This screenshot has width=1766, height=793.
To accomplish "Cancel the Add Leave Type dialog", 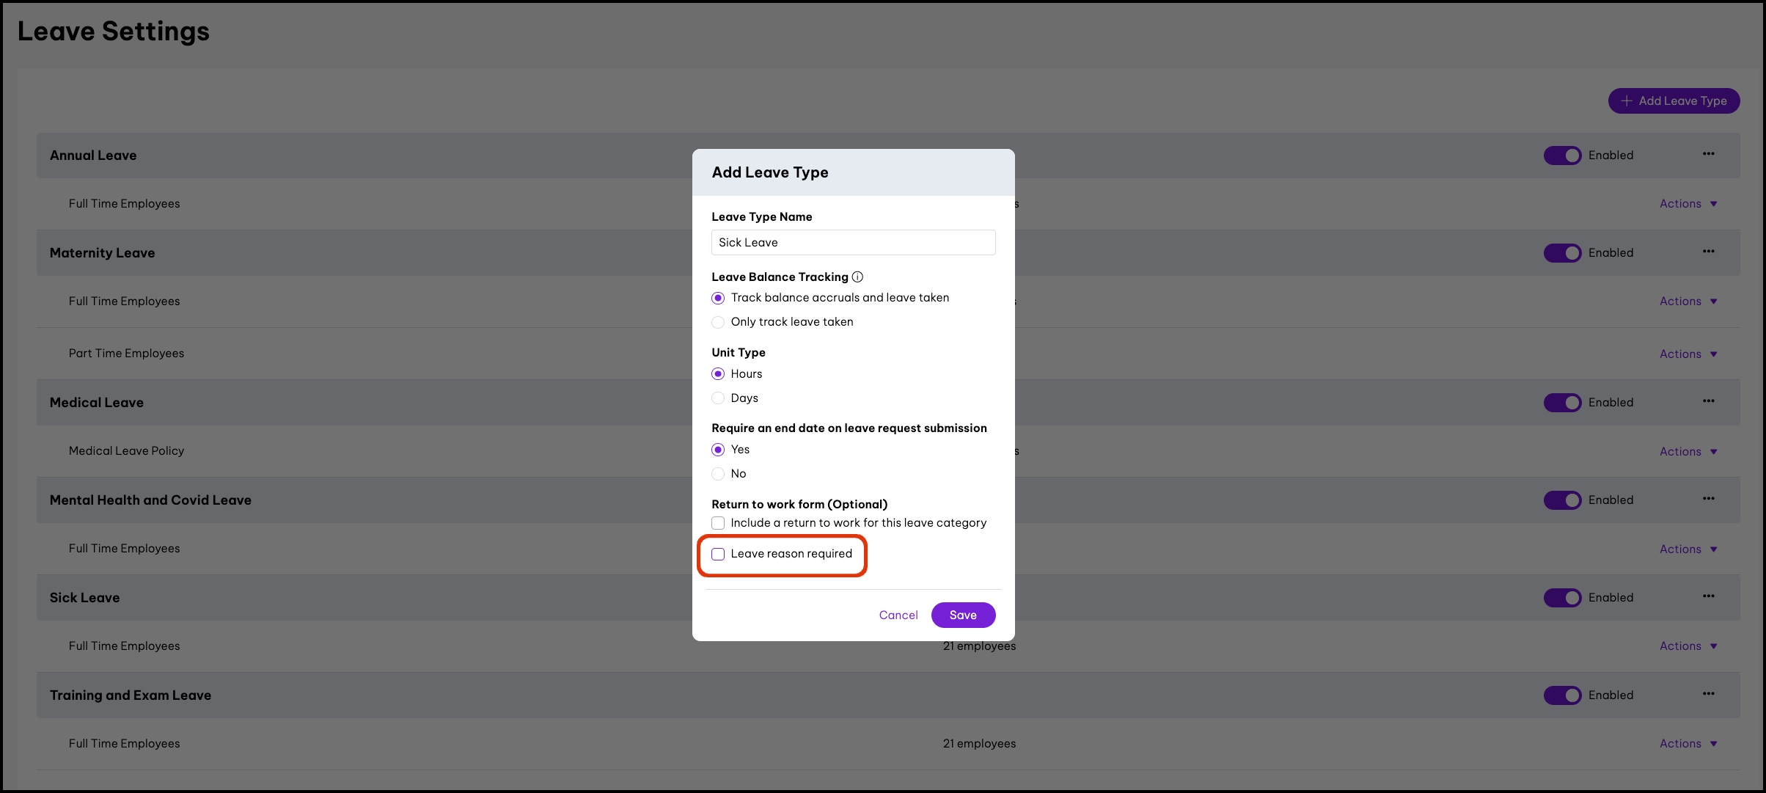I will click(898, 615).
